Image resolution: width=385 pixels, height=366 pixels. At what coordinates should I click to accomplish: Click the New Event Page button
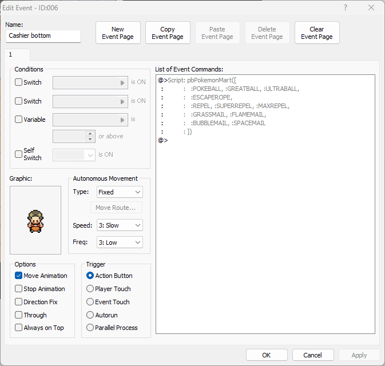[118, 33]
